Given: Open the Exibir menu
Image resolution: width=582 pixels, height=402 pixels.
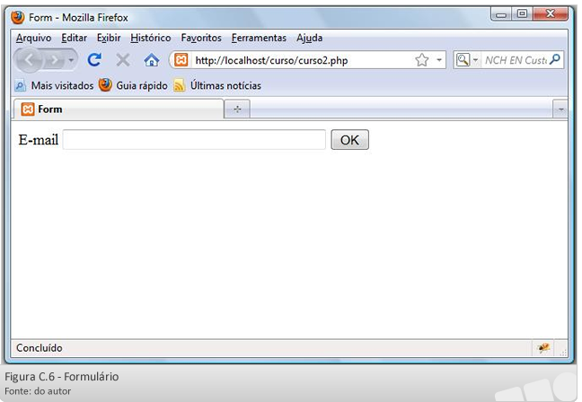Looking at the screenshot, I should 109,38.
